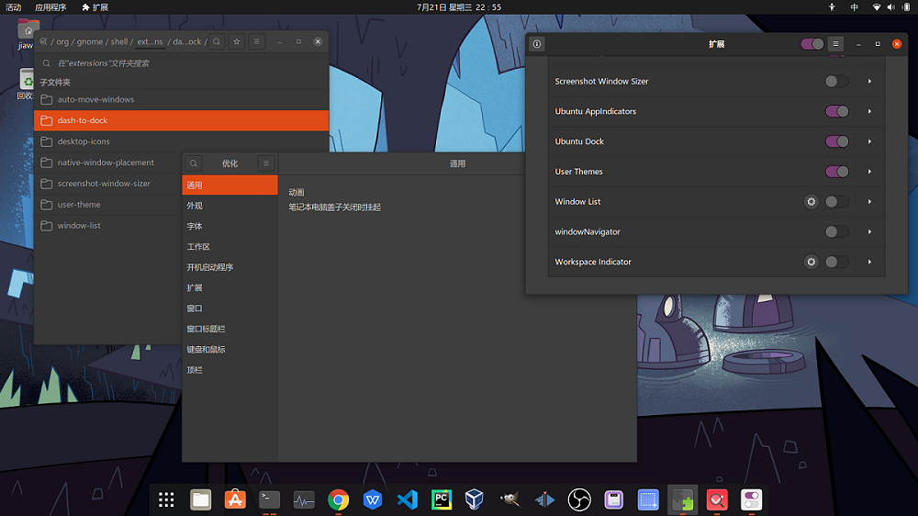Navigate to 'gnome' in dconf path bar

coord(90,41)
